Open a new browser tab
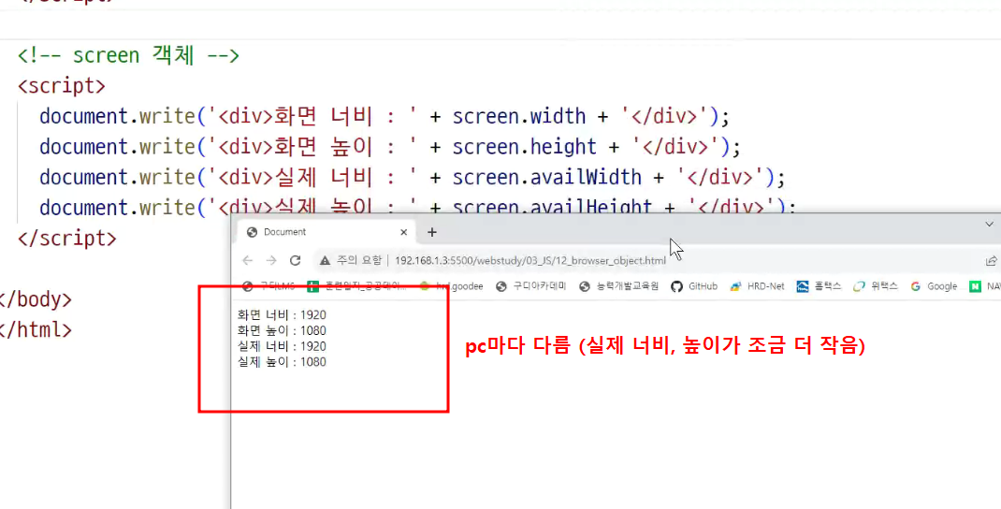The image size is (1001, 509). (432, 232)
